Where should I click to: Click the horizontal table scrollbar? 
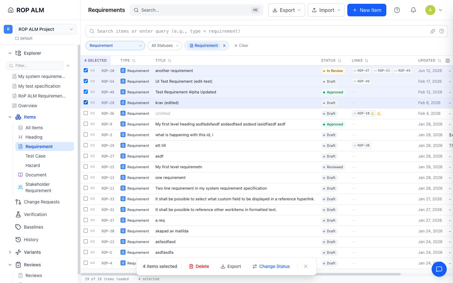(241, 274)
